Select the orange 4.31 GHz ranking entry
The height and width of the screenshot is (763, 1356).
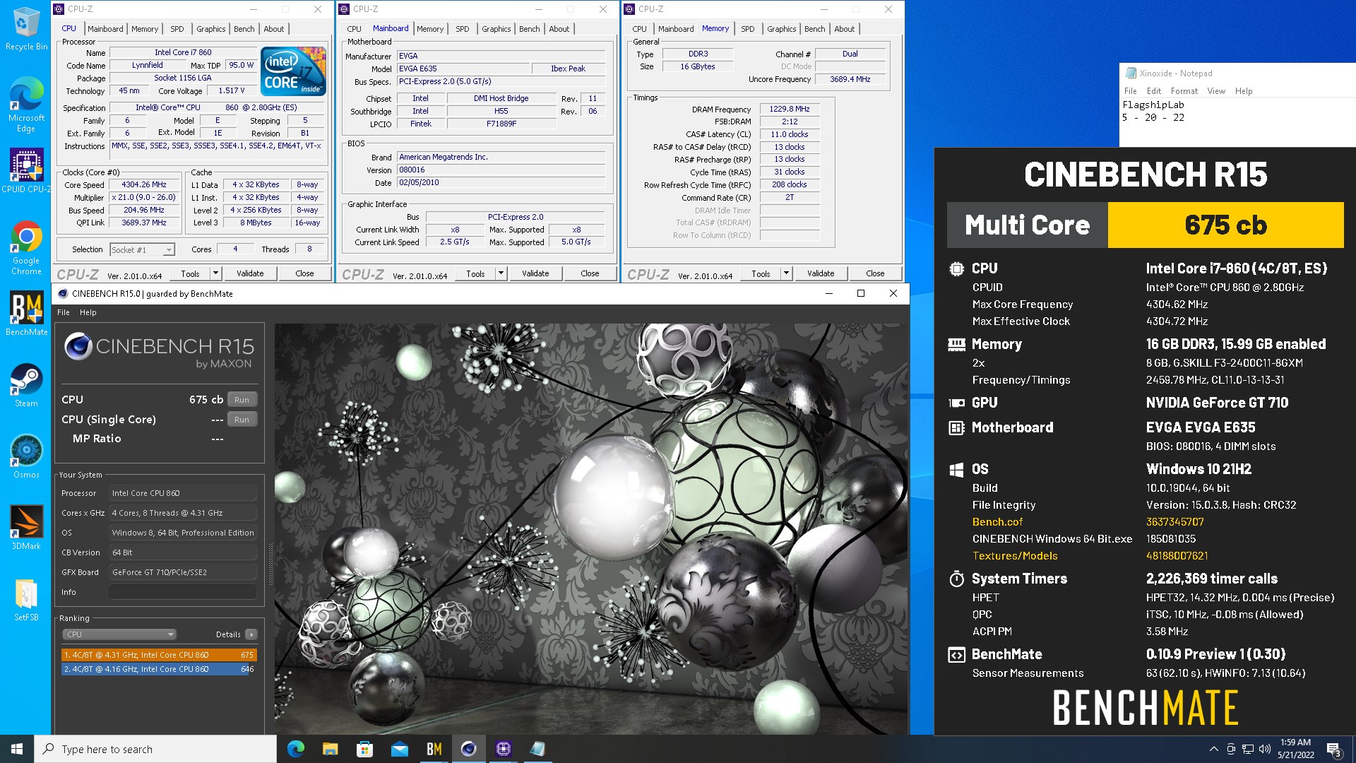[x=159, y=655]
